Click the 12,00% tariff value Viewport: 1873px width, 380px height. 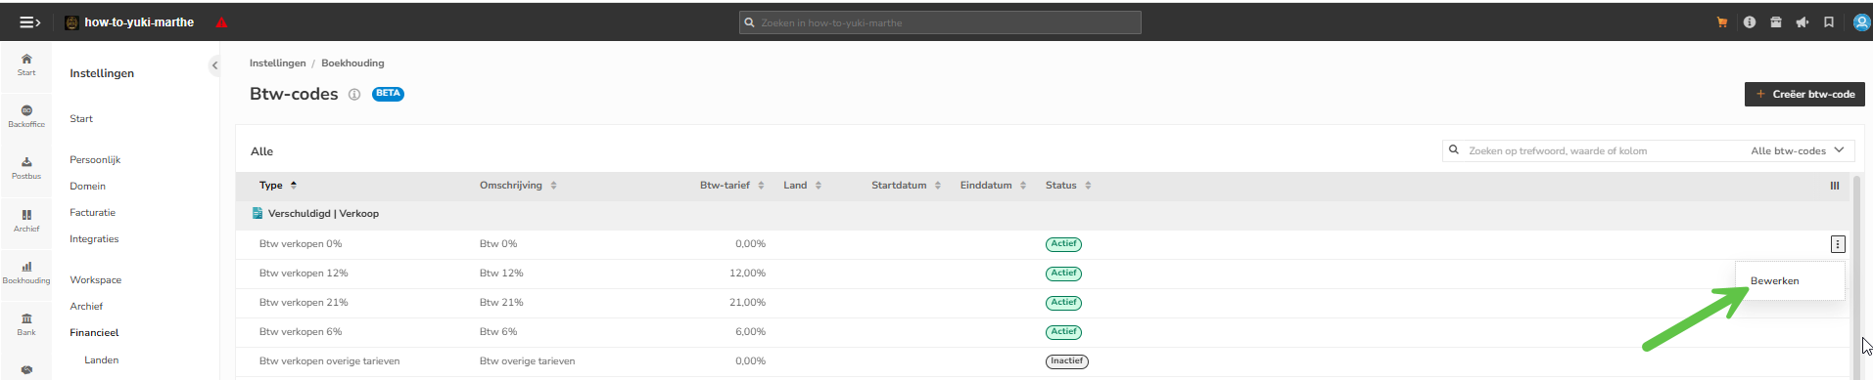[747, 274]
